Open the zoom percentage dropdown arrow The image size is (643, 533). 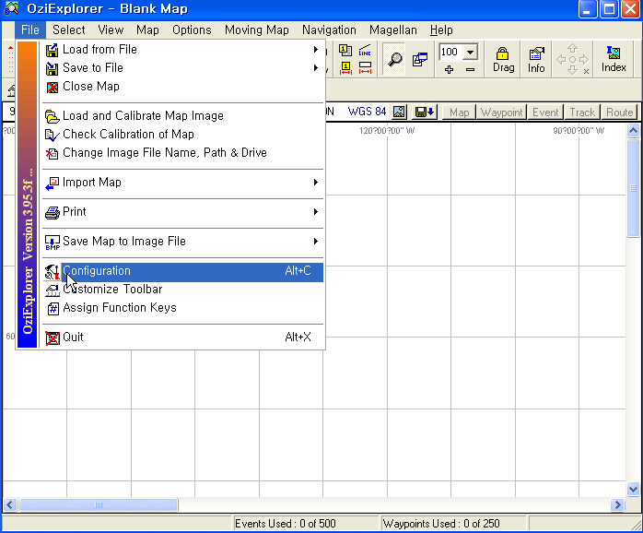click(x=471, y=53)
